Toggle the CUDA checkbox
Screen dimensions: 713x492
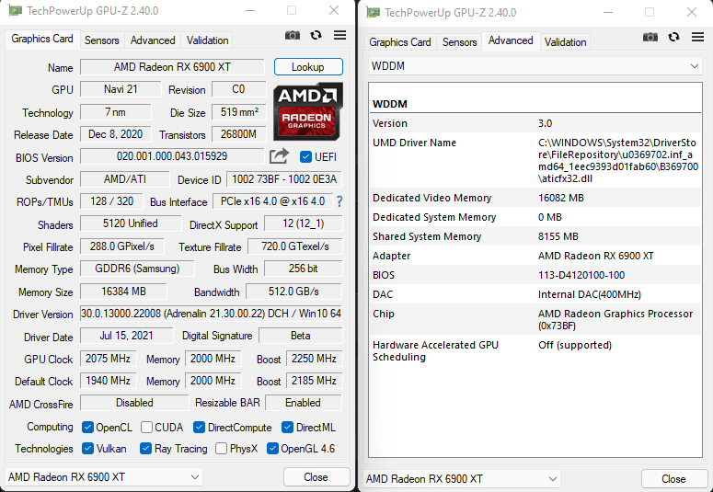pos(146,428)
